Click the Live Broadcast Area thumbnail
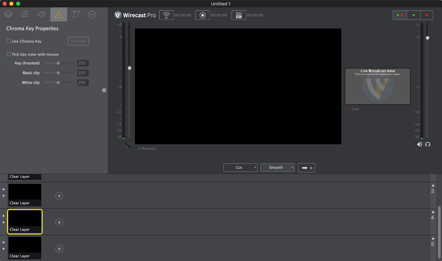The height and width of the screenshot is (261, 442). [378, 86]
